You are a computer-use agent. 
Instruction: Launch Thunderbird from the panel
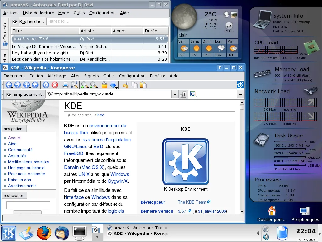62,233
